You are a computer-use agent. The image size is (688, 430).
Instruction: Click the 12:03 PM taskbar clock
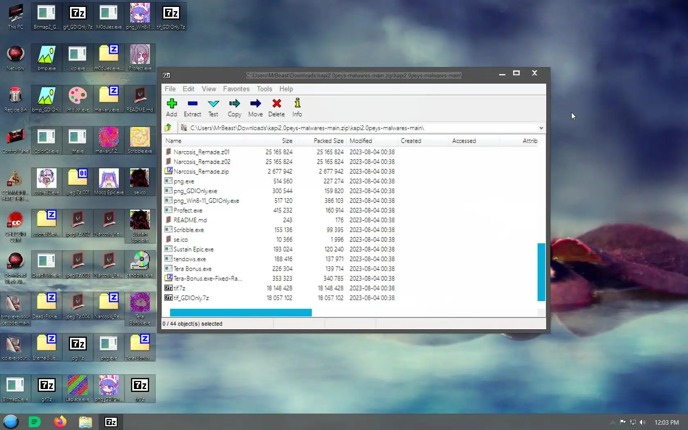click(x=666, y=422)
